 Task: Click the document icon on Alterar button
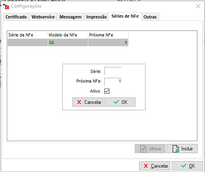pyautogui.click(x=143, y=149)
